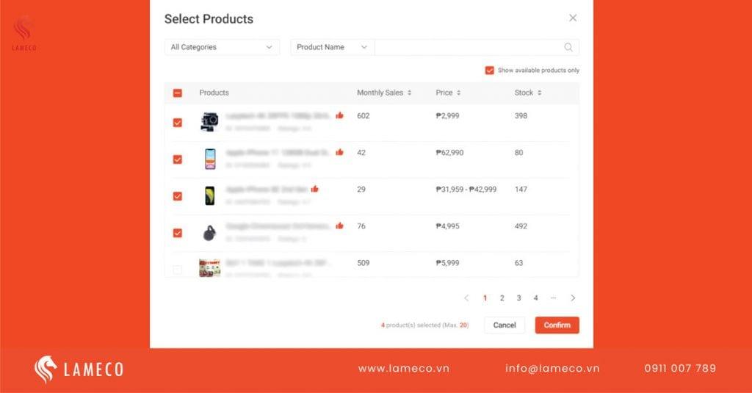Viewport: 752px width, 393px height.
Task: Sort products by Price arrows
Action: (458, 93)
